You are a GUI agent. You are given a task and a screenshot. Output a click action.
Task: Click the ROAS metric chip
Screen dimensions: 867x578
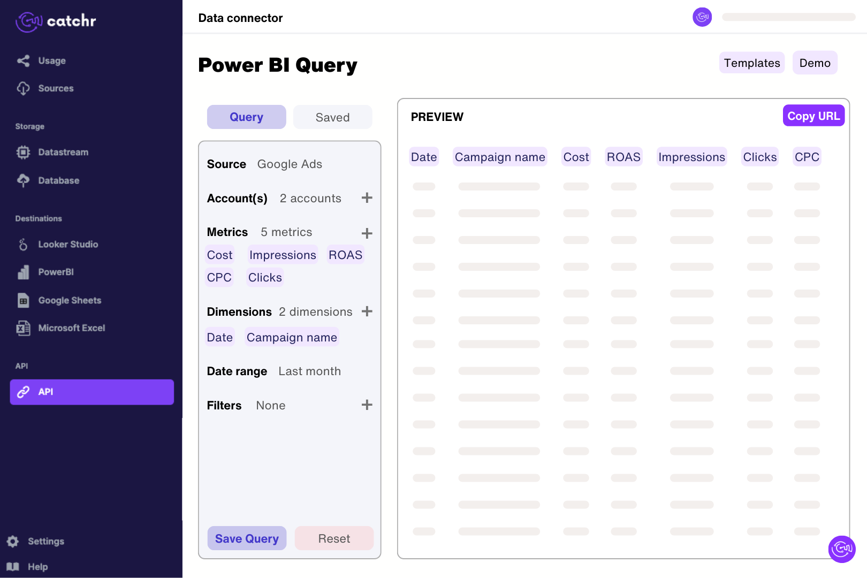tap(345, 255)
